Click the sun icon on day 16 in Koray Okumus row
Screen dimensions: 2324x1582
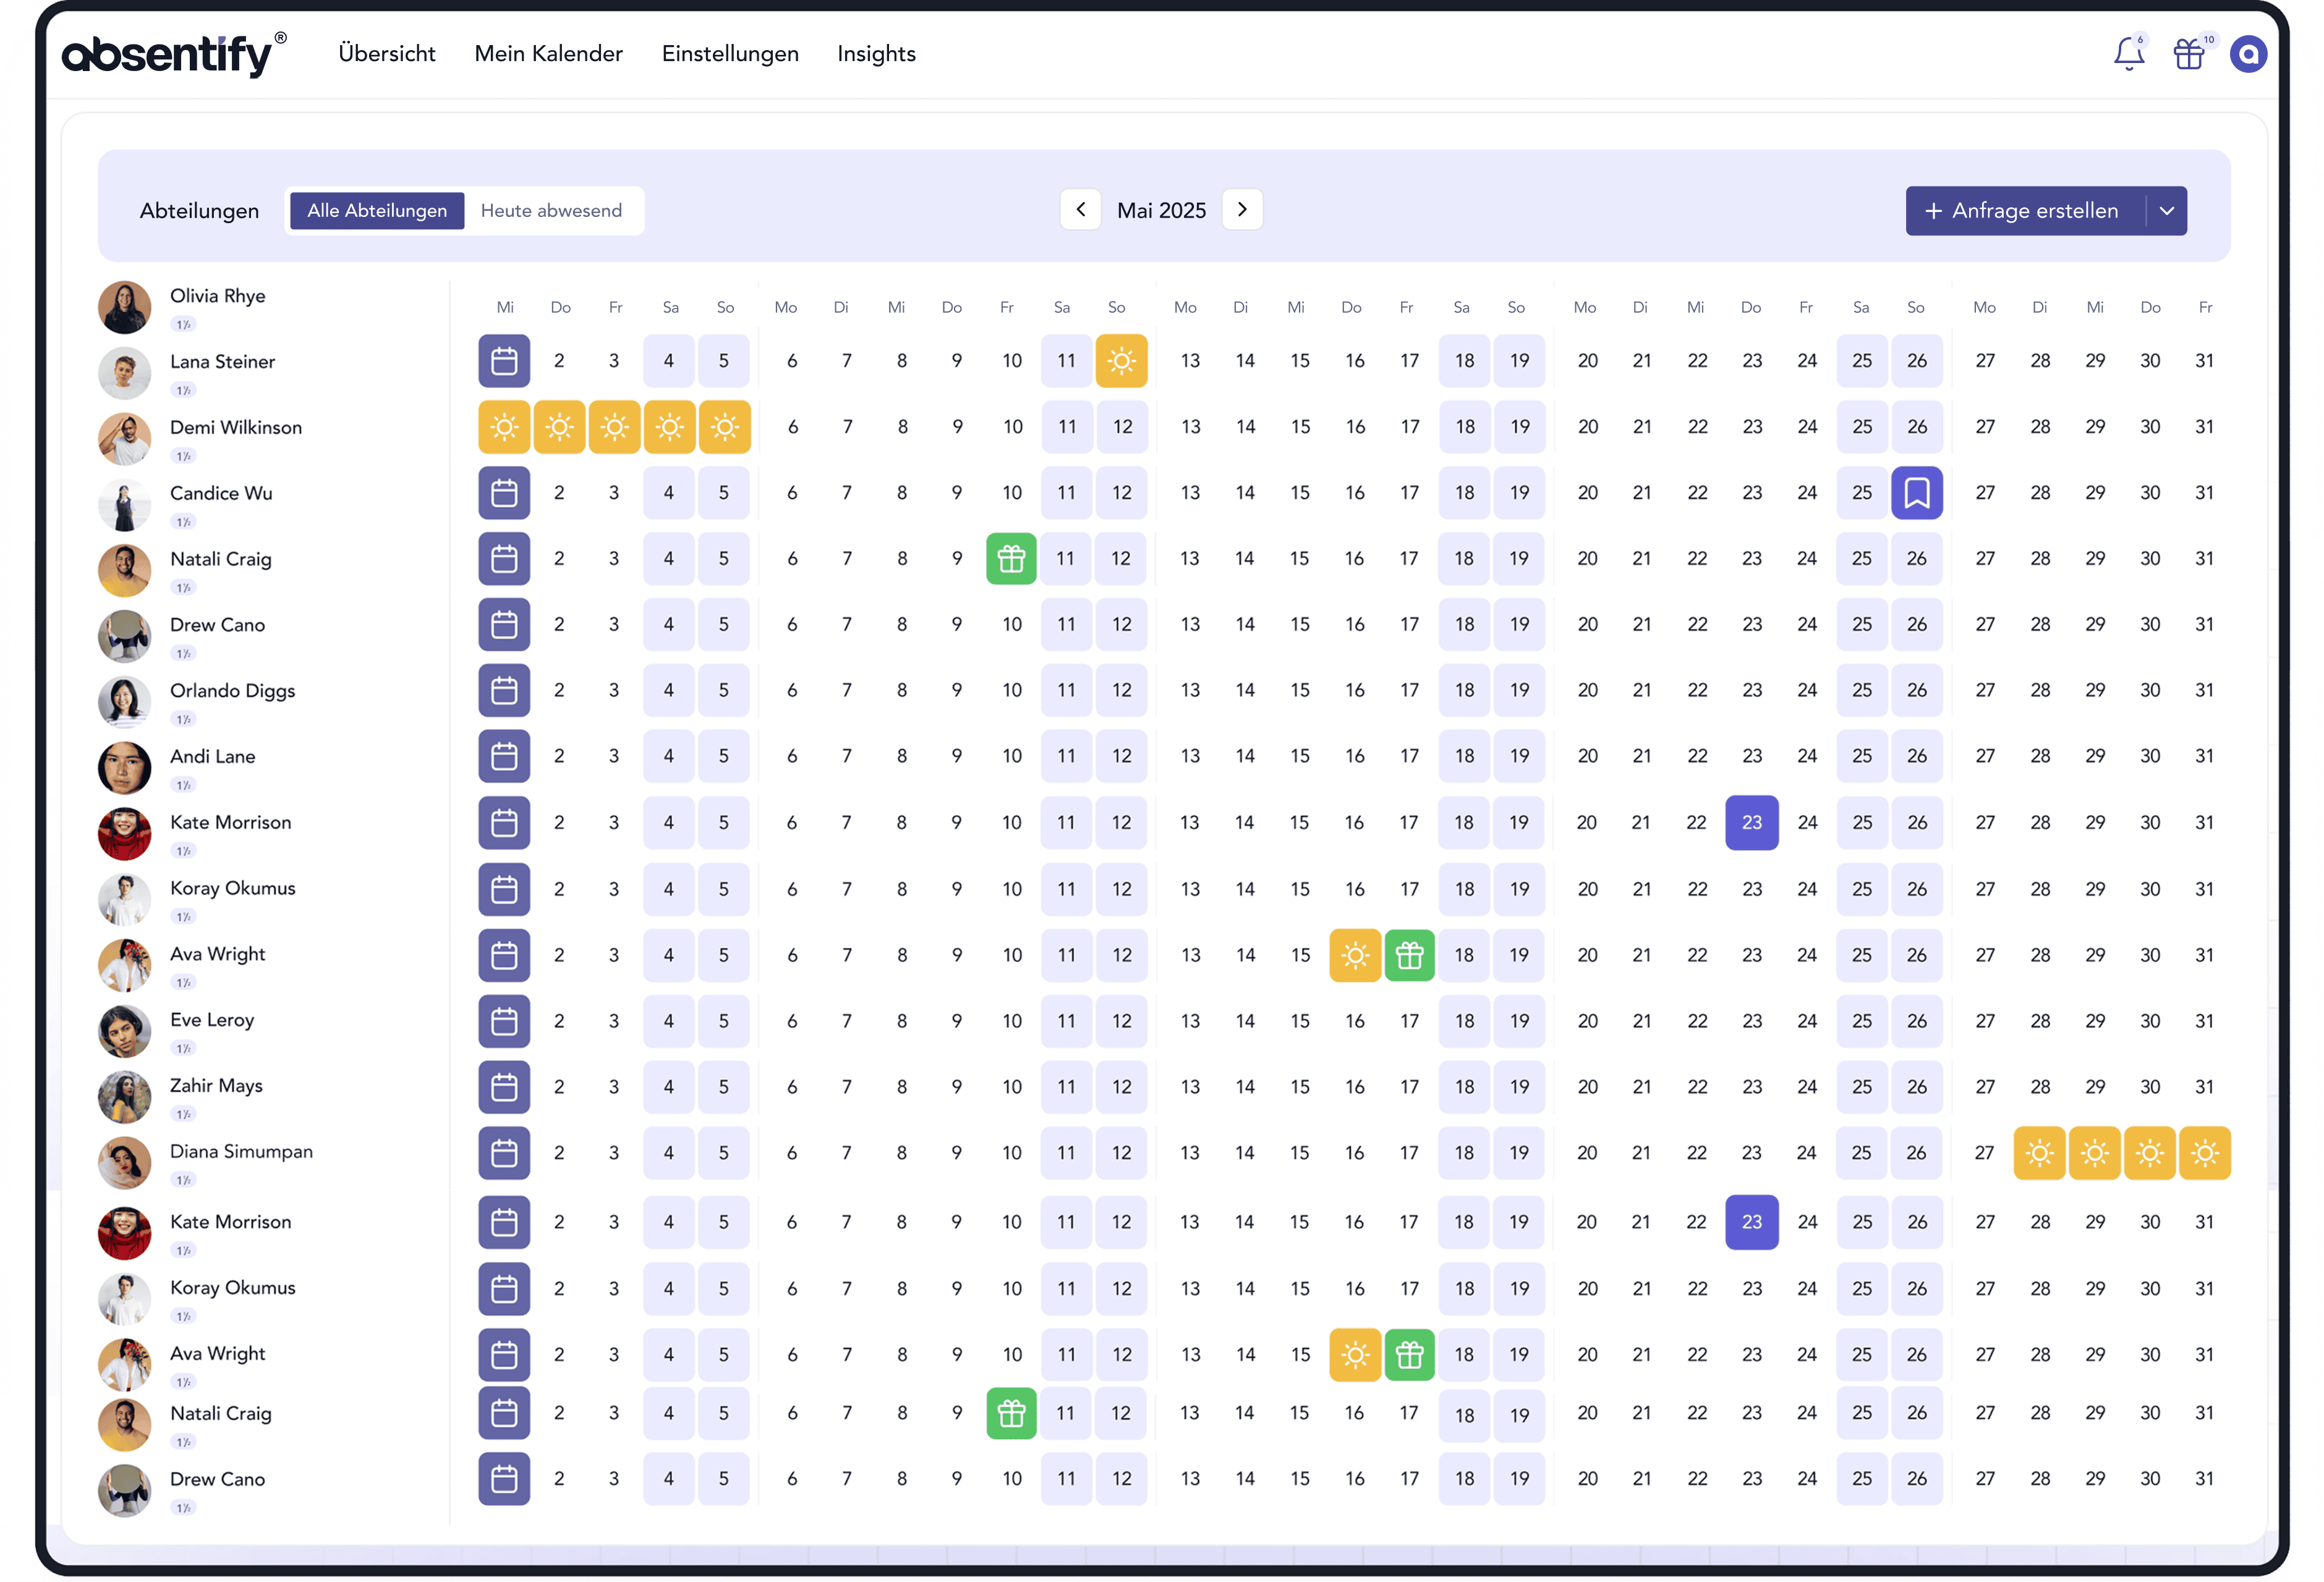click(1355, 955)
